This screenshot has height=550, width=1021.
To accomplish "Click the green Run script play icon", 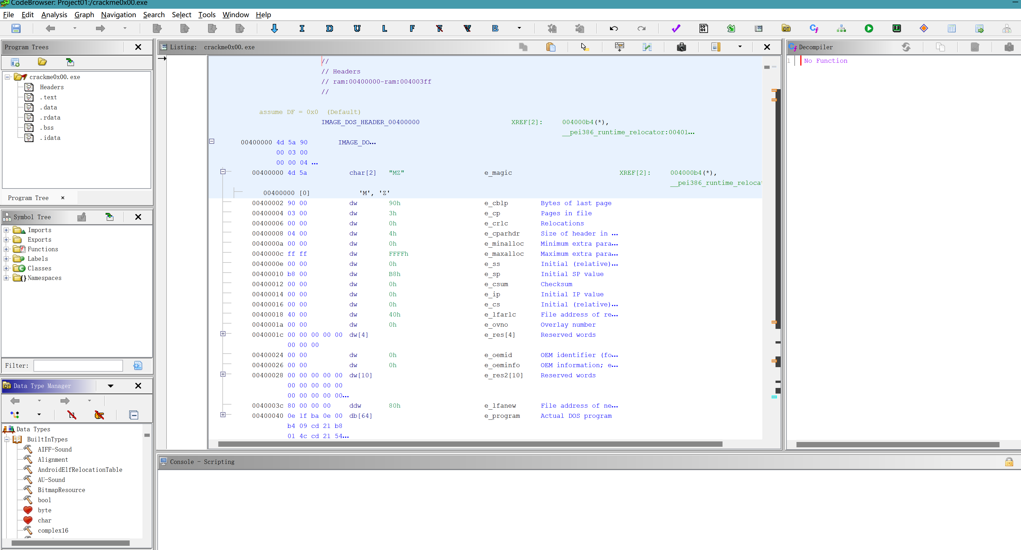I will [869, 28].
